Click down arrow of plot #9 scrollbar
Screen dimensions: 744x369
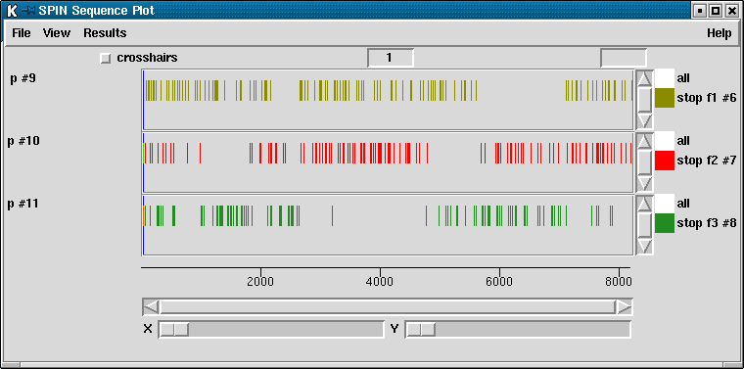(644, 120)
